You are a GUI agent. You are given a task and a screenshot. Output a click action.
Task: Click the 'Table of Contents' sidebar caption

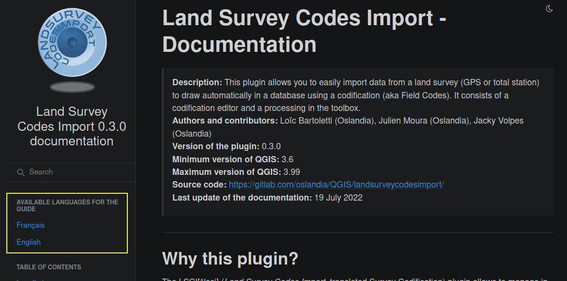pyautogui.click(x=49, y=267)
